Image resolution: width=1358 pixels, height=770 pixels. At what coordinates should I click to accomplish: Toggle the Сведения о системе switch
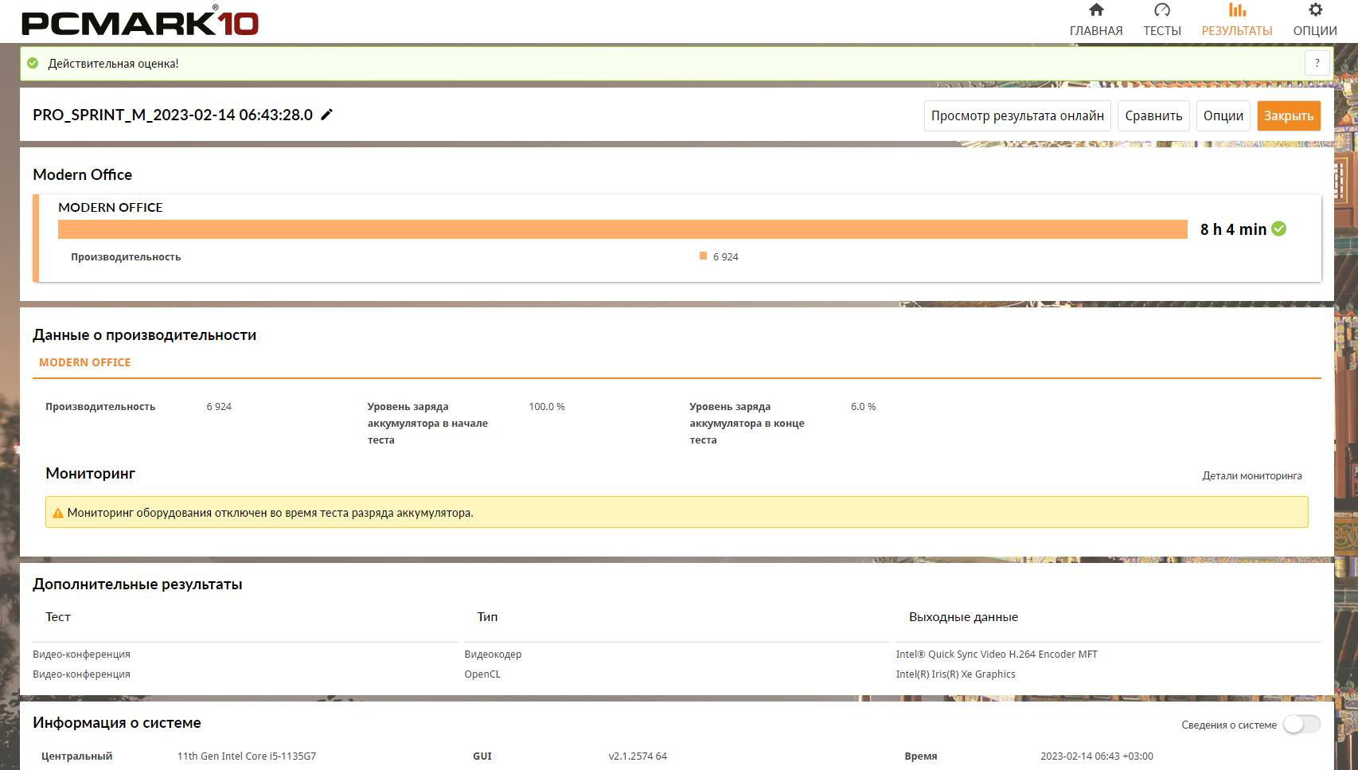(1302, 724)
